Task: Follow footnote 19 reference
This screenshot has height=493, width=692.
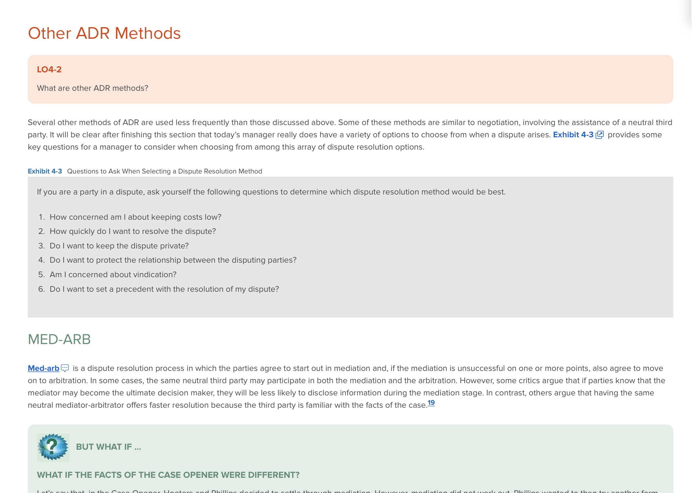Action: pos(431,403)
